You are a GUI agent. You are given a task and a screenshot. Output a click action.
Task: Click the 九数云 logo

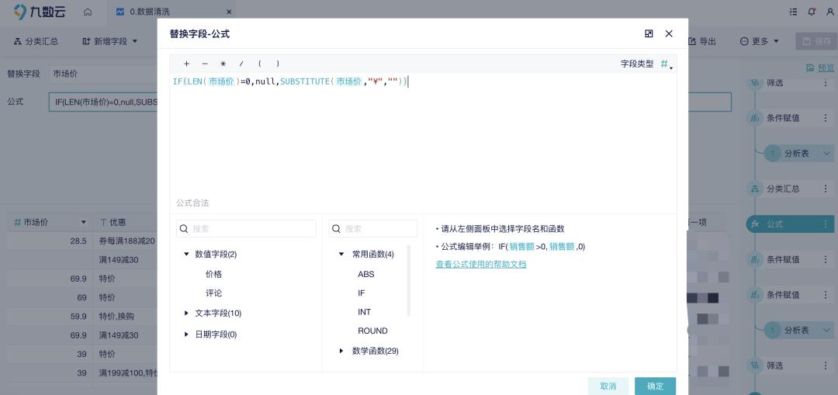[x=40, y=11]
